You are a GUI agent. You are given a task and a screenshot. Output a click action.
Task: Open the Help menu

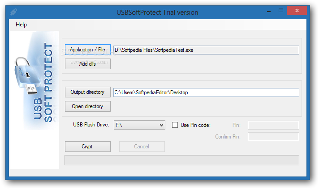tap(21, 25)
